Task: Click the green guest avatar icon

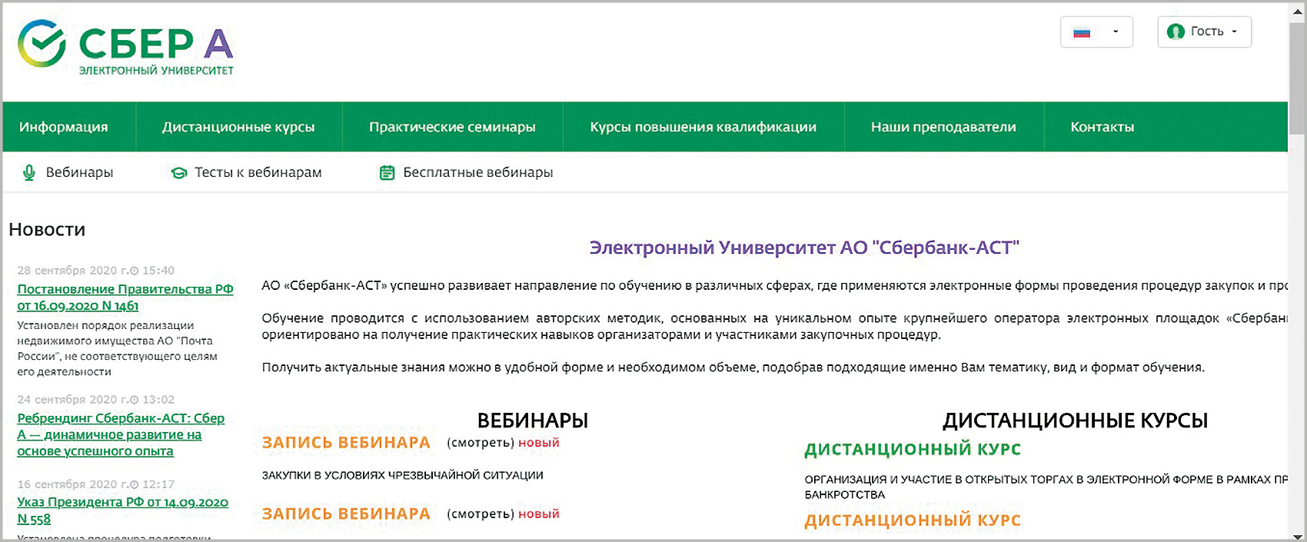Action: pos(1176,32)
